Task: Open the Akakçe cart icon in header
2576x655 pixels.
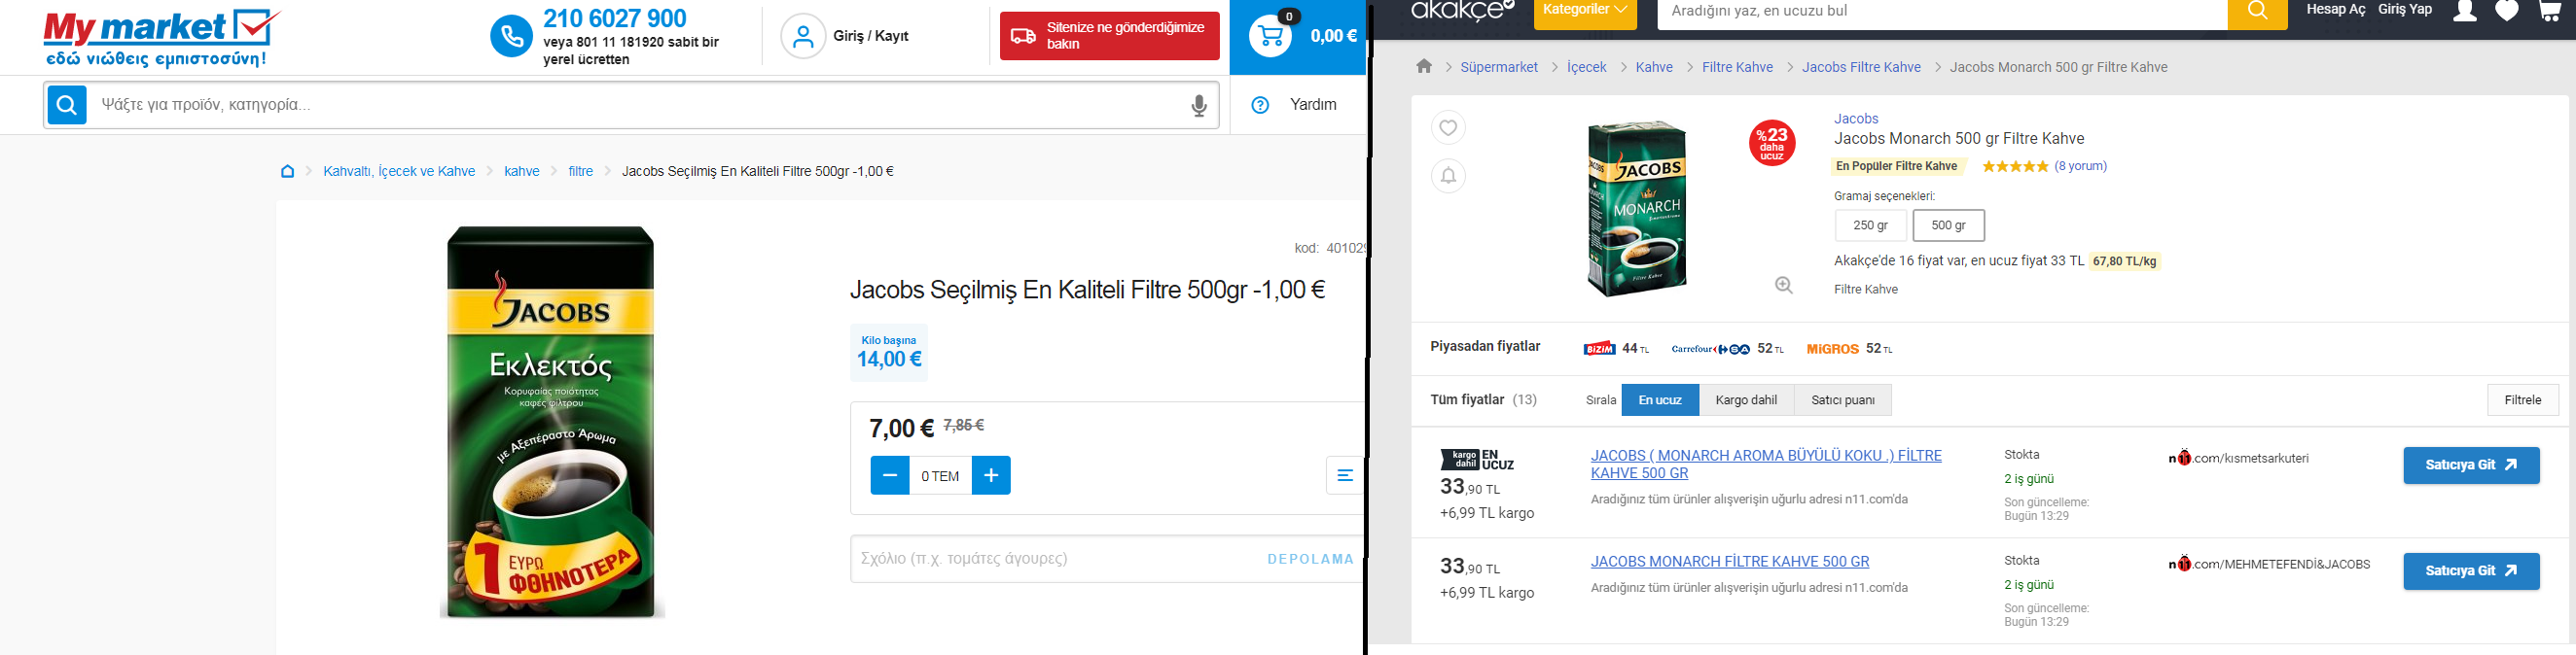Action: coord(2549,11)
